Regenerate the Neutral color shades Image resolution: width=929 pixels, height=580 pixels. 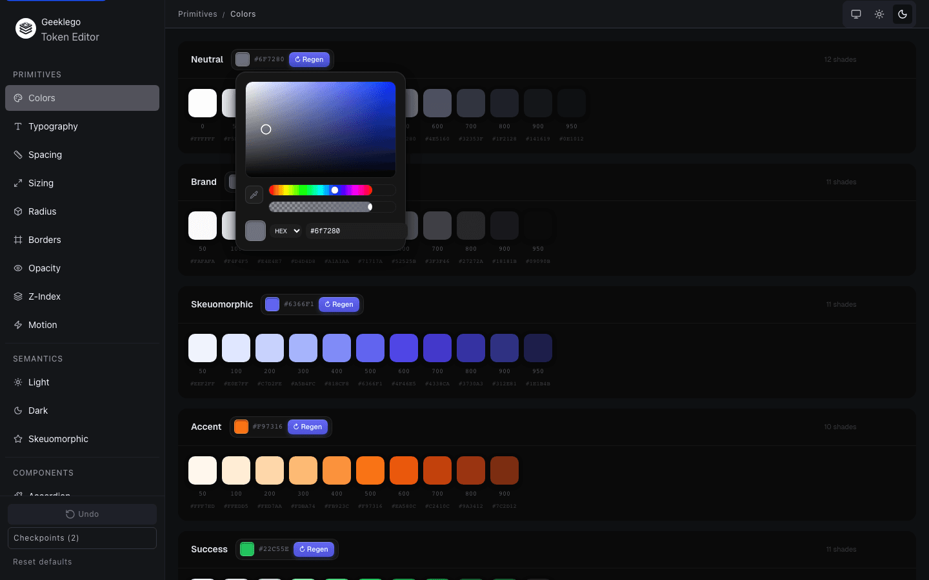coord(309,59)
